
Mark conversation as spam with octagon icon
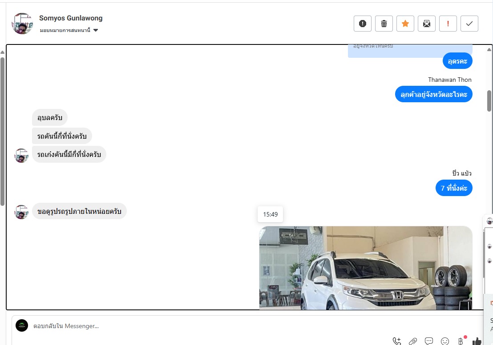point(362,24)
